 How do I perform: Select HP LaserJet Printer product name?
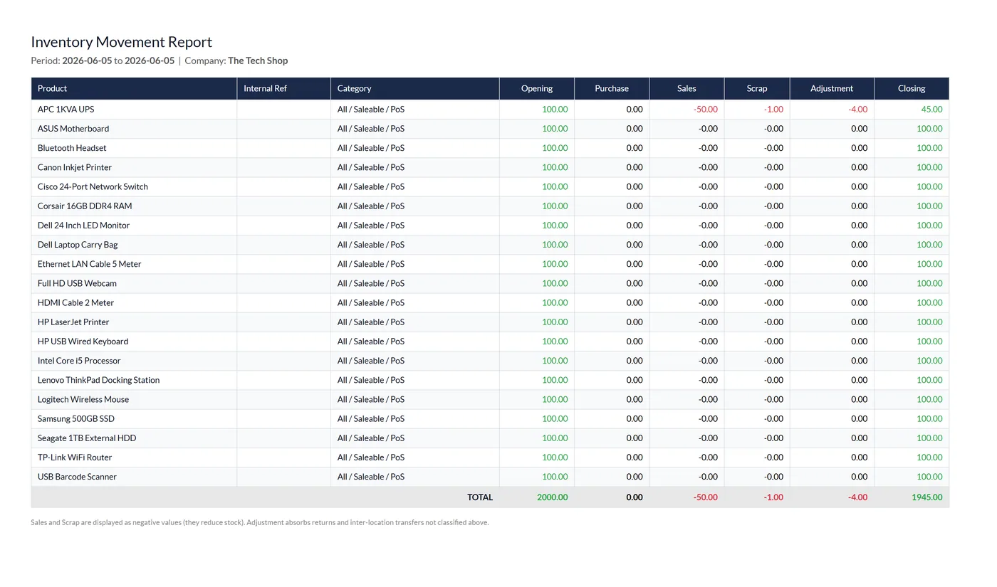coord(73,322)
